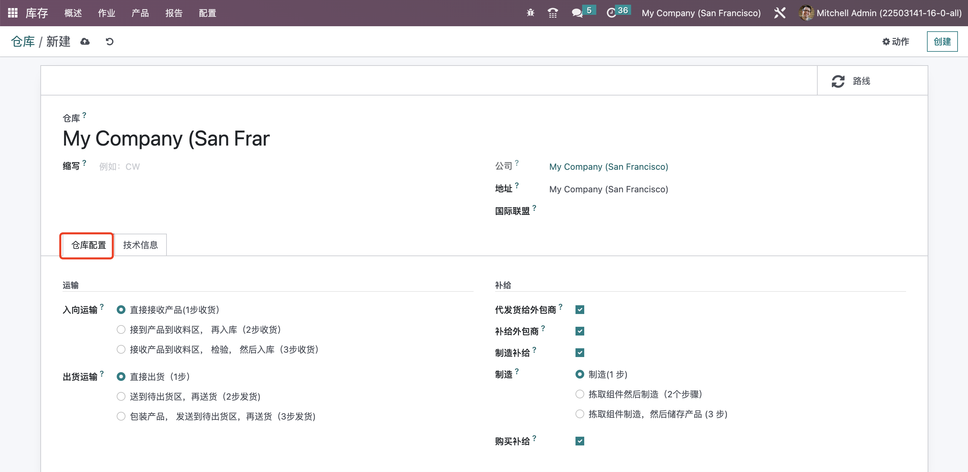This screenshot has height=472, width=968.
Task: Select 3步收货 incoming shipment option
Action: coord(121,350)
